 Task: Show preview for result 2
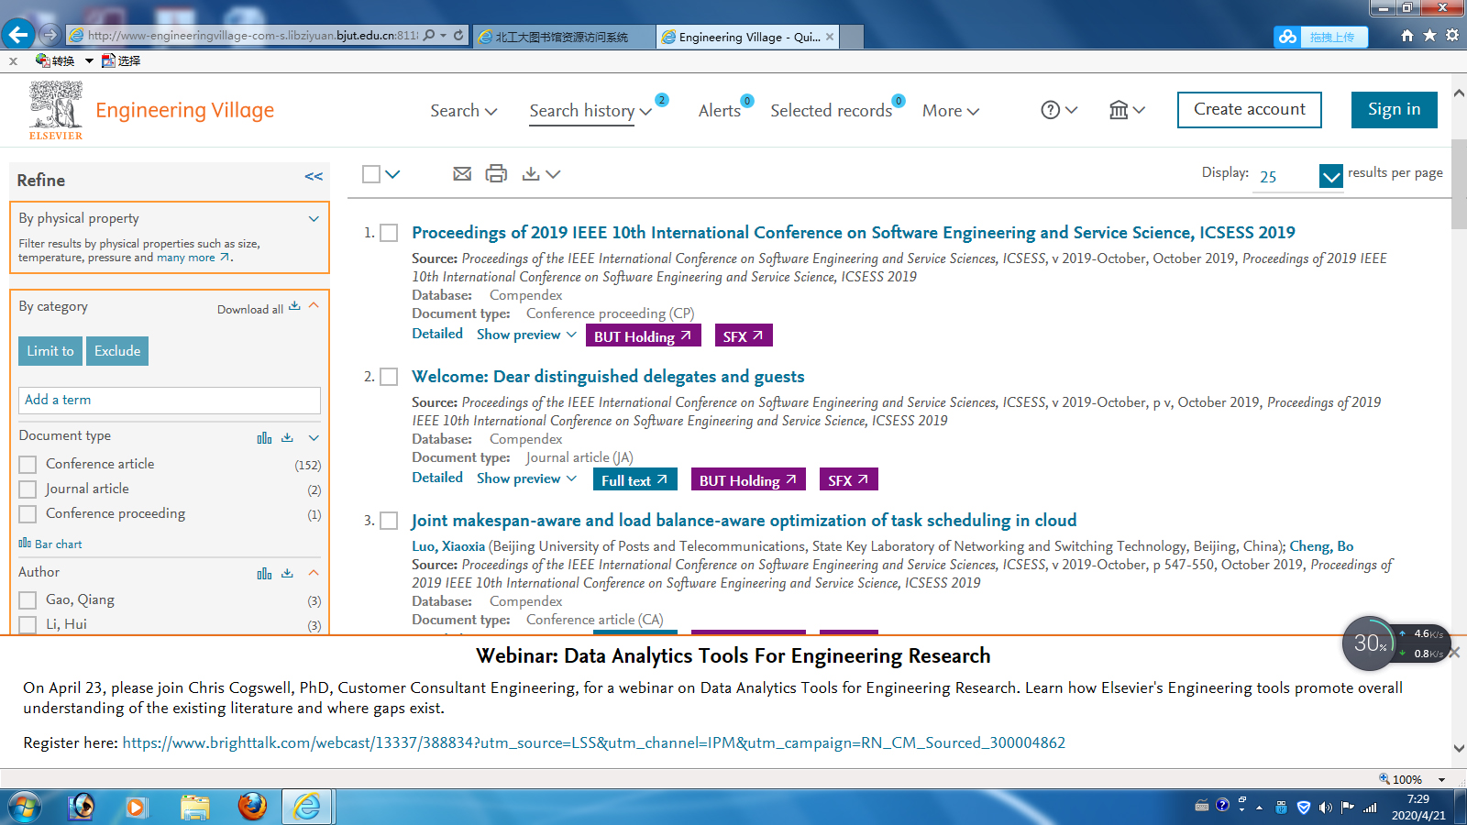[526, 478]
